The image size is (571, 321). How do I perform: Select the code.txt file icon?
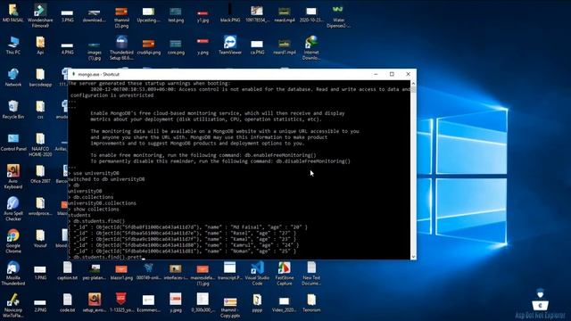pyautogui.click(x=68, y=303)
